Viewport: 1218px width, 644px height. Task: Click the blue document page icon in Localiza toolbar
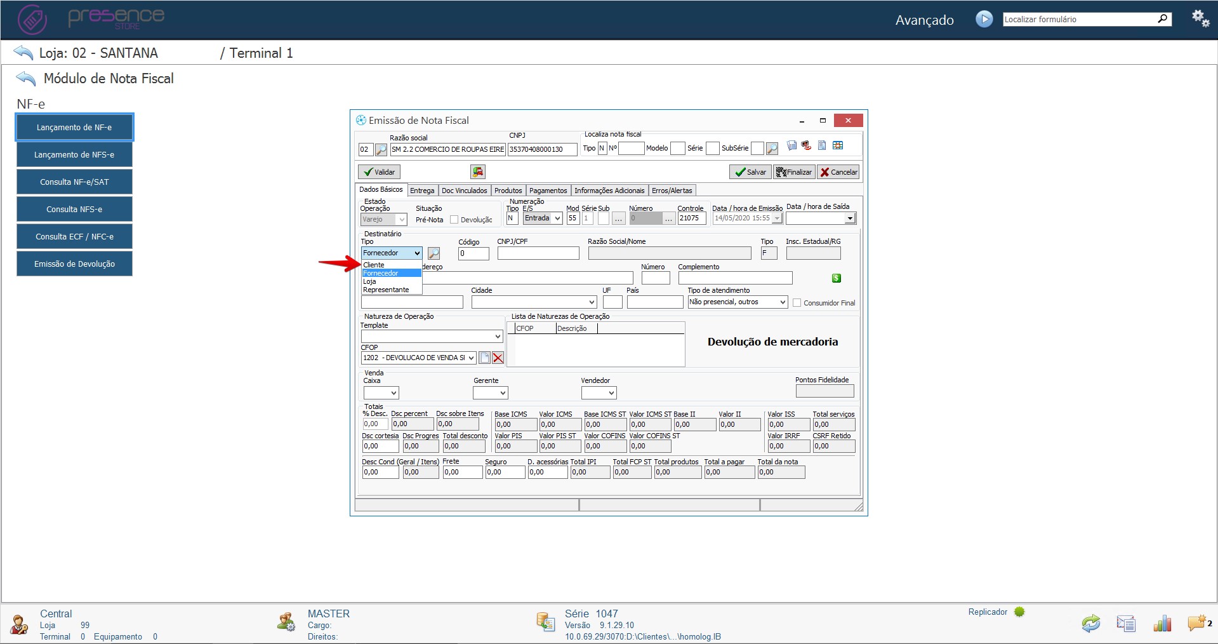822,145
